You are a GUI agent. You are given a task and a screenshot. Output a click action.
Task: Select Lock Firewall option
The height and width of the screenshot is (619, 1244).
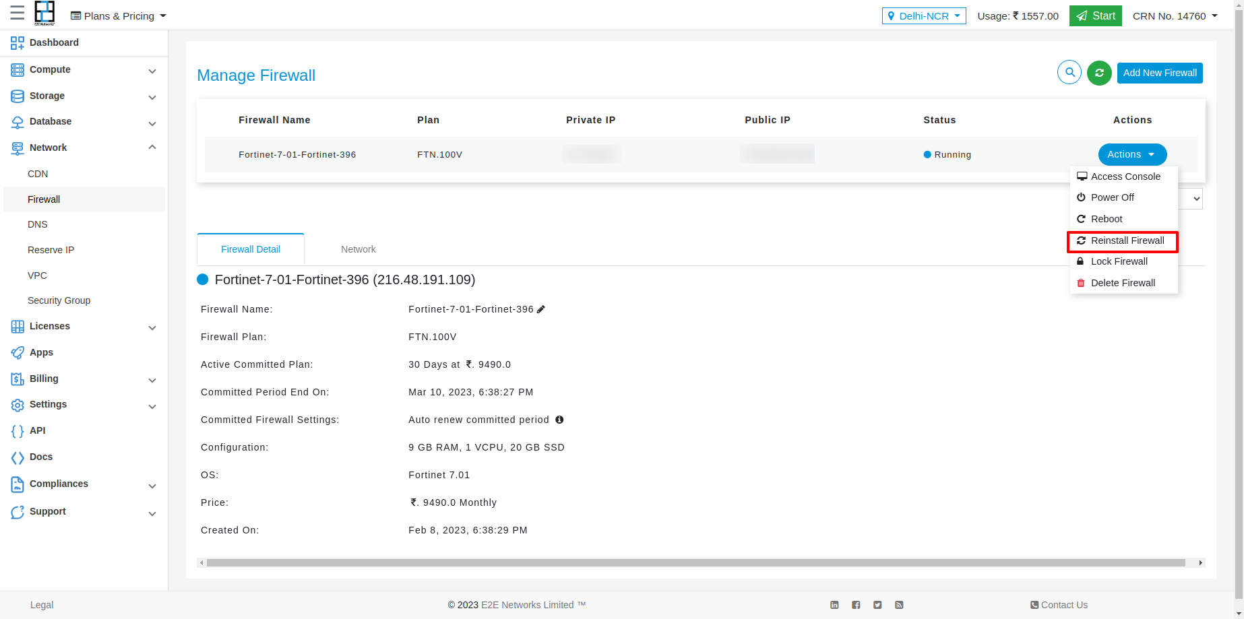(x=1123, y=261)
